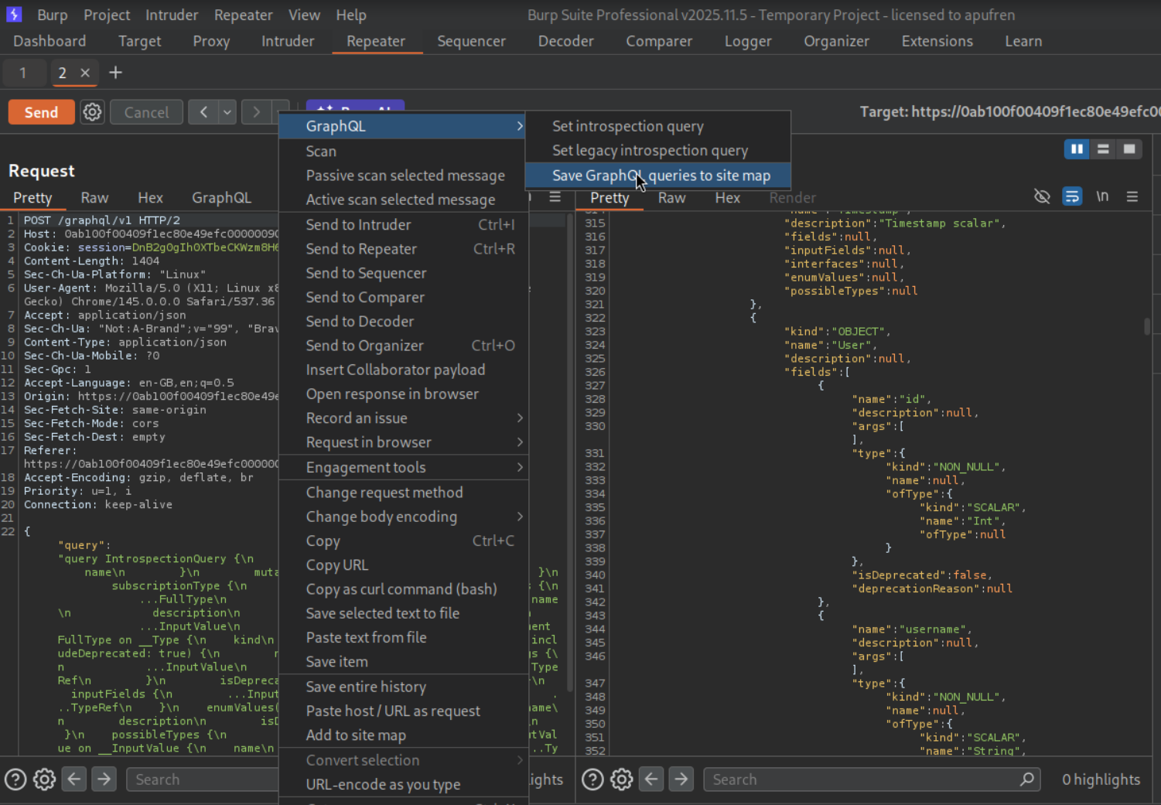Switch to combined single-pane layout

[x=1129, y=149]
